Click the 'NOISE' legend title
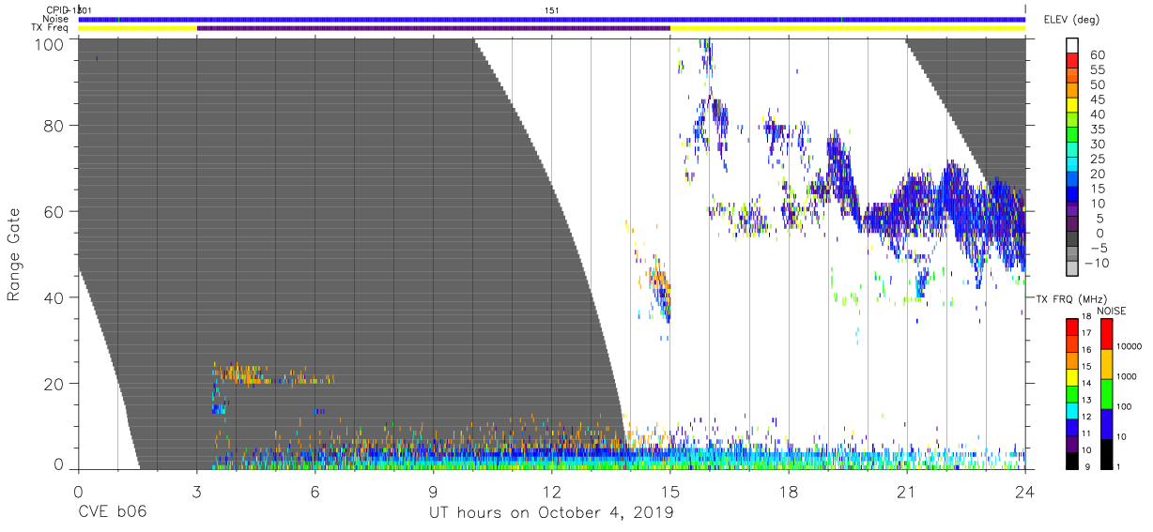The image size is (1153, 532). pos(1111,311)
